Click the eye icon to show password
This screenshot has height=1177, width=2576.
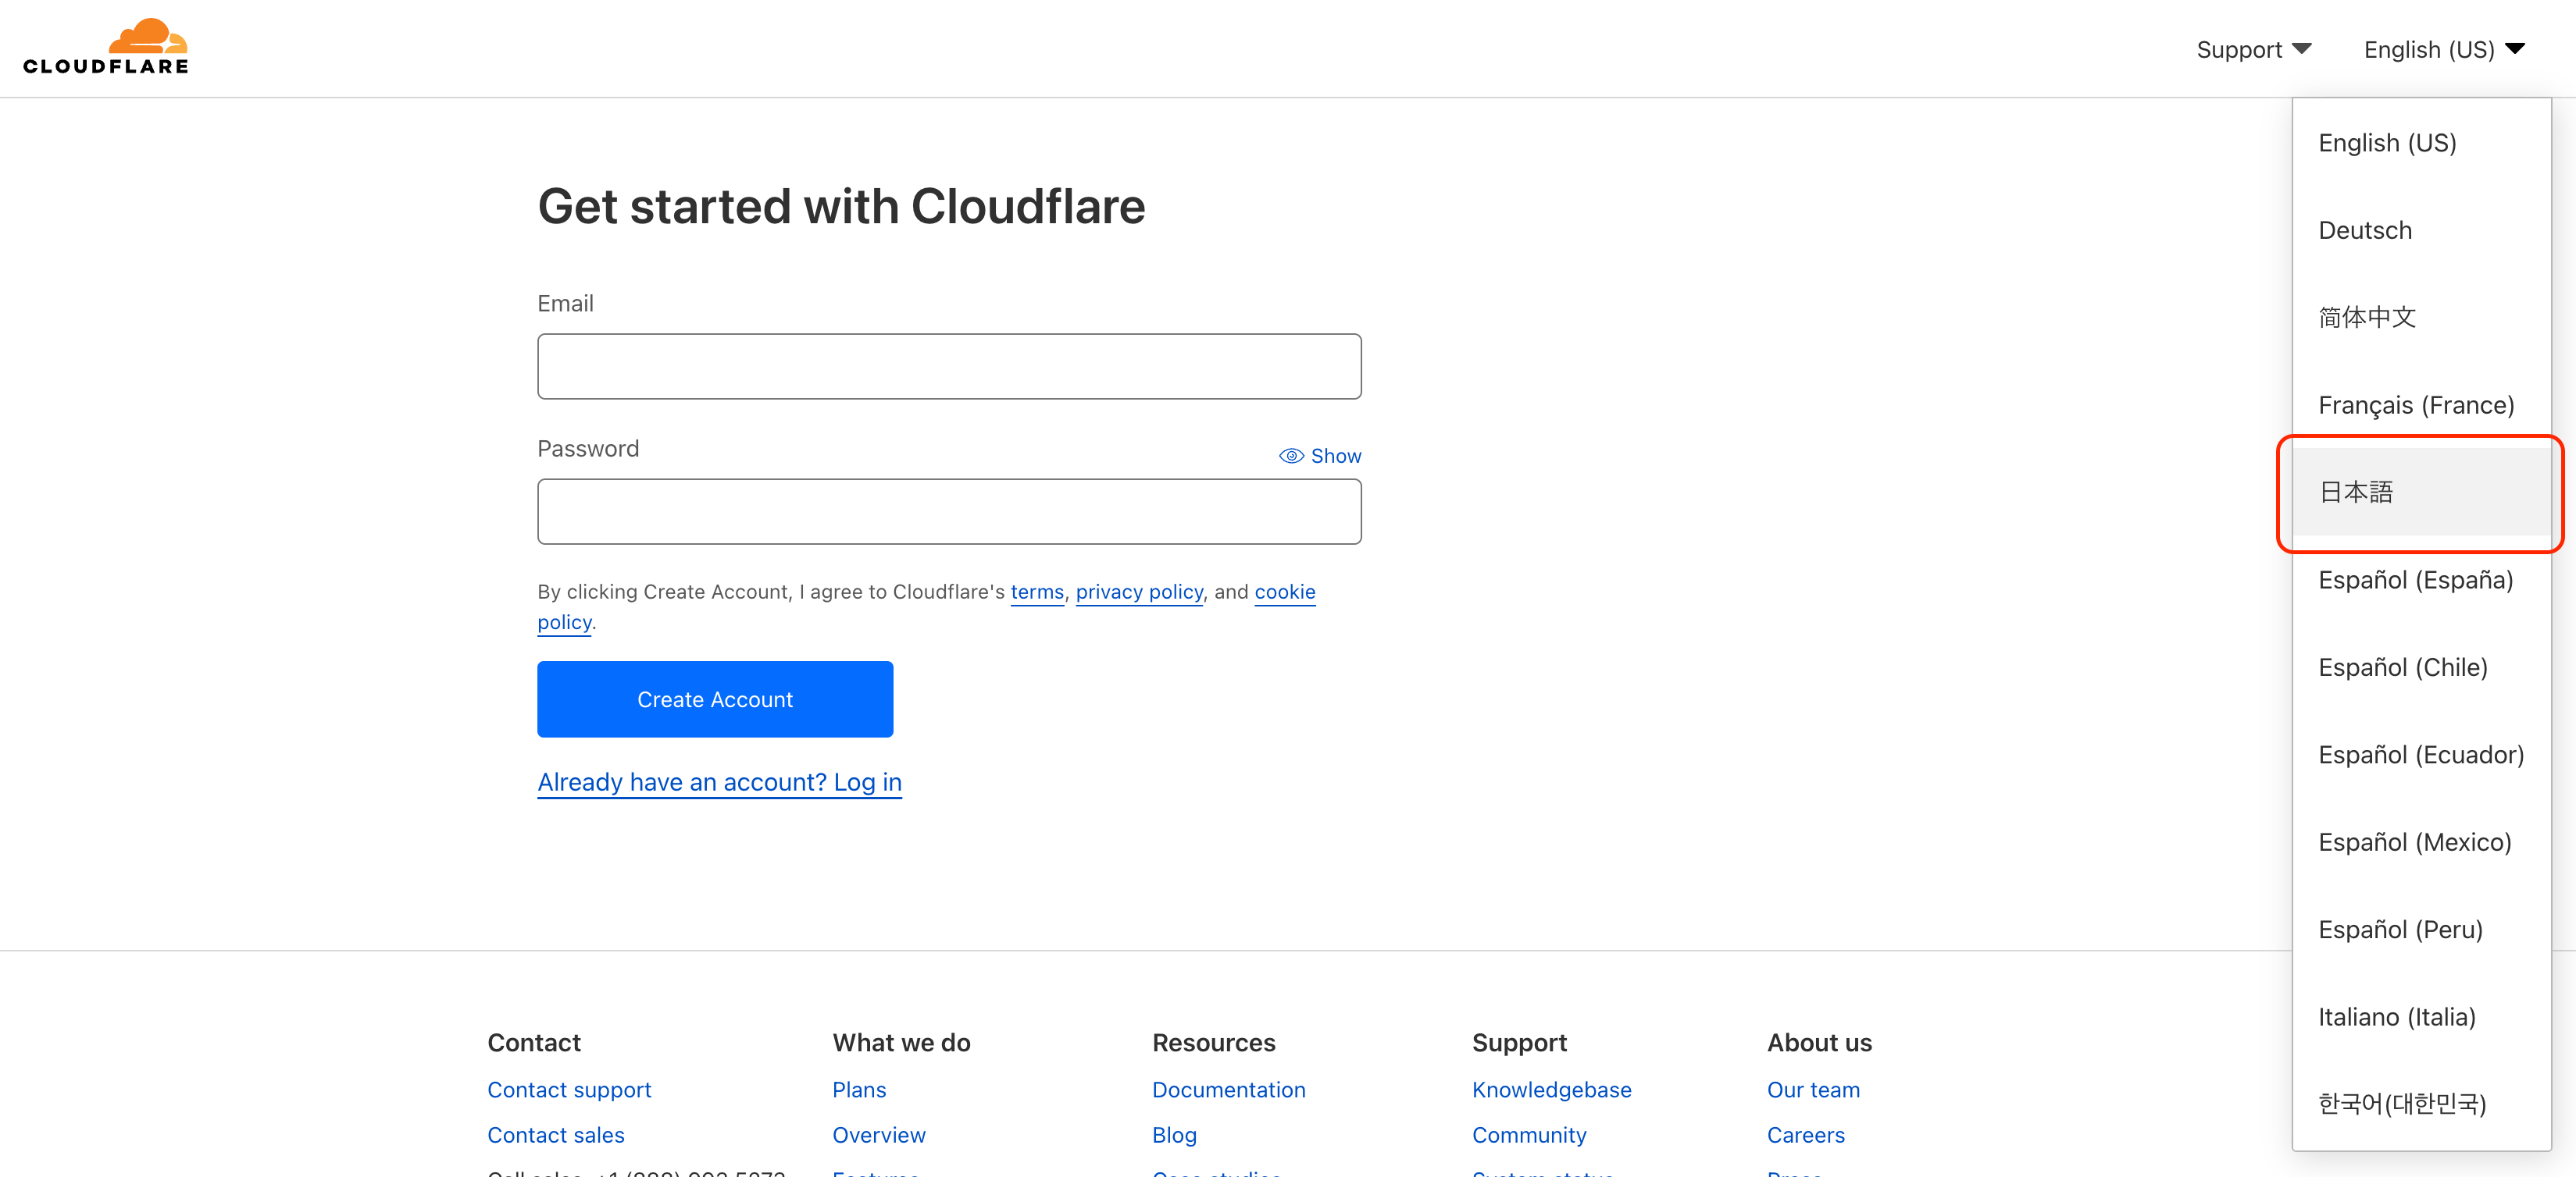1286,455
